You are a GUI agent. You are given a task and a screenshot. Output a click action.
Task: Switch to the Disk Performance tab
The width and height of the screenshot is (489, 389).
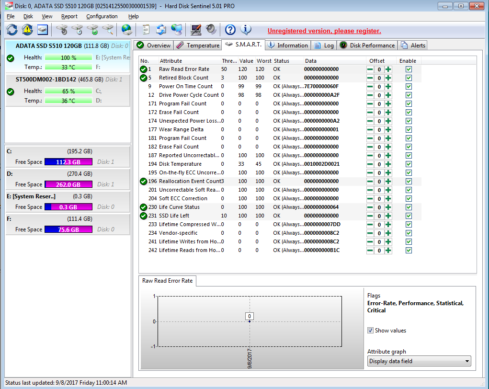[x=367, y=46]
